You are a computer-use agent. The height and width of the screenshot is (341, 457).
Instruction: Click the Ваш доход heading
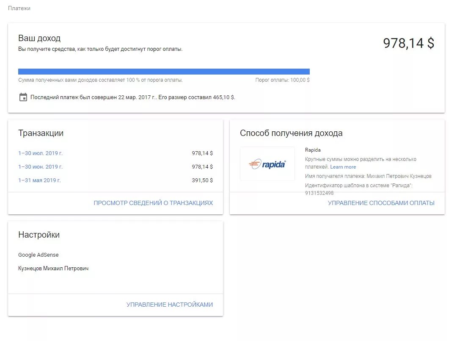(39, 38)
